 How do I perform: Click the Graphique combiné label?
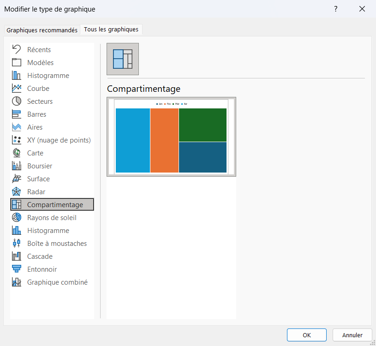(57, 282)
